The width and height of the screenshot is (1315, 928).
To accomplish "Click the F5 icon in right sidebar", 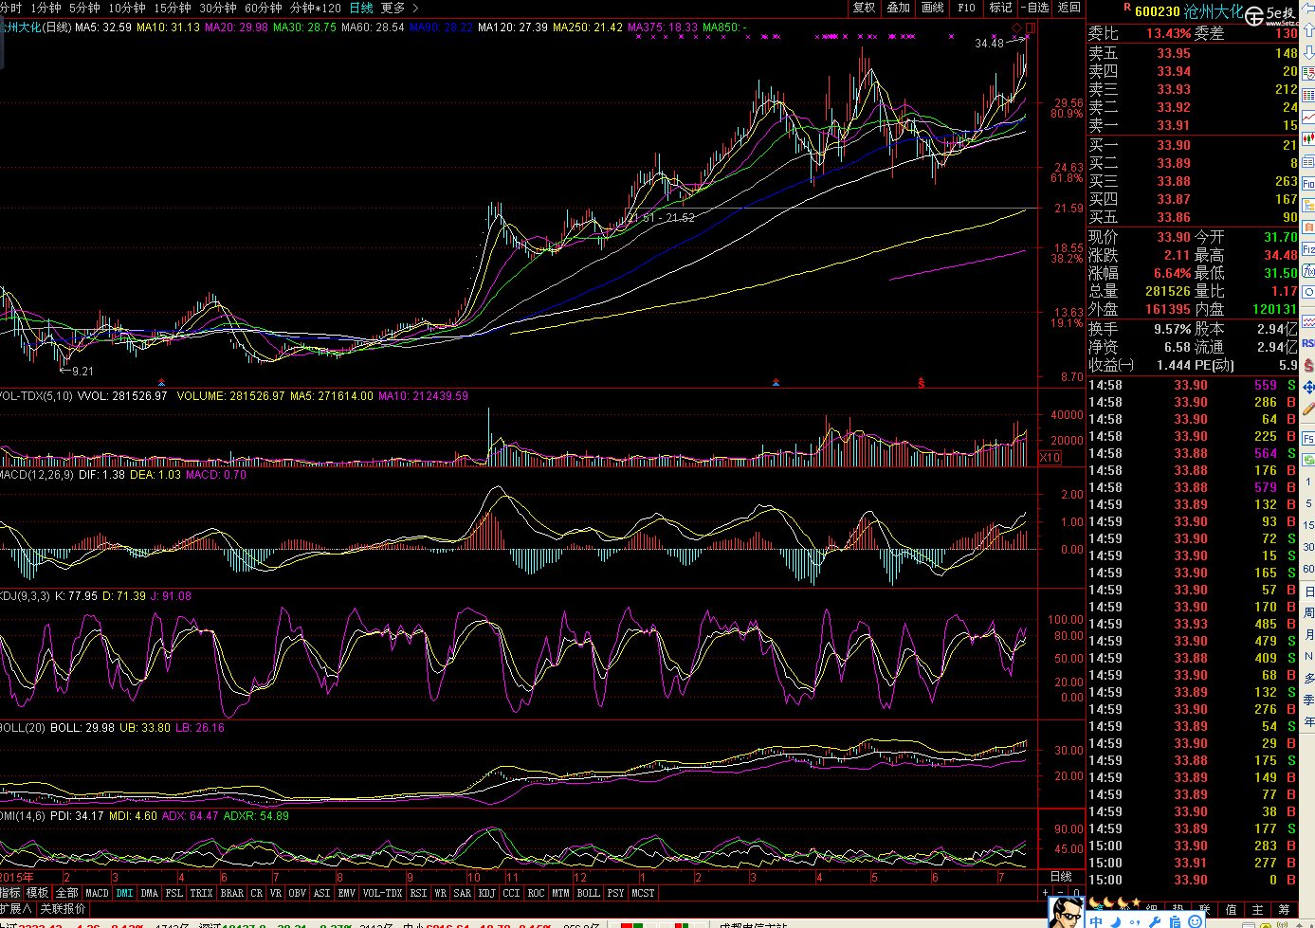I will (x=1308, y=438).
